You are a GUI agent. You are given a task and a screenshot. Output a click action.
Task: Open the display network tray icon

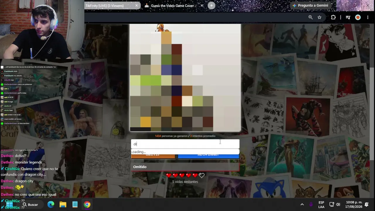point(332,205)
